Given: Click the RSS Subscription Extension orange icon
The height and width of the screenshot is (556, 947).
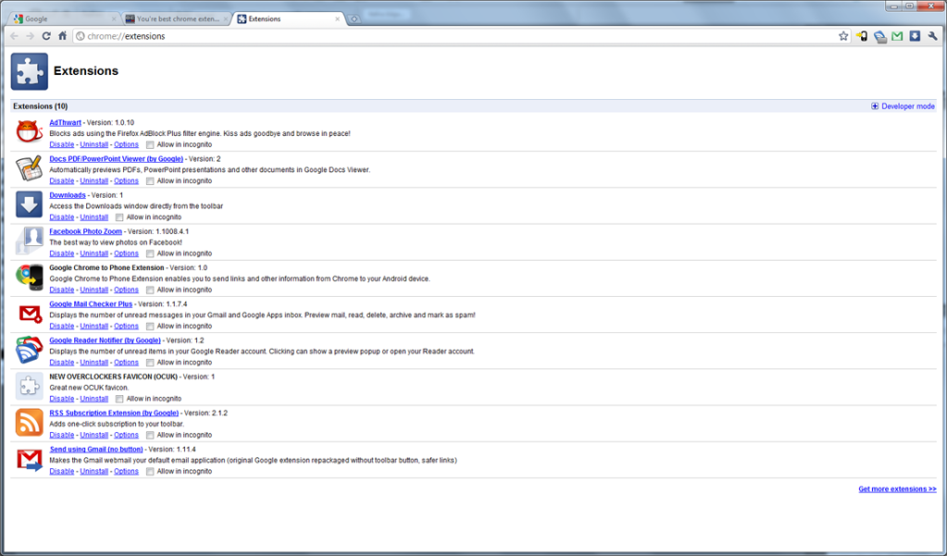Looking at the screenshot, I should coord(29,423).
